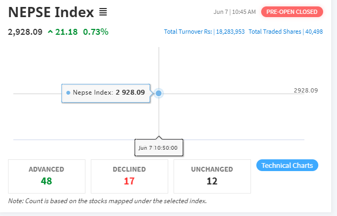Click the 0.73% percentage change
Viewport: 337px width, 216px height.
(96, 32)
